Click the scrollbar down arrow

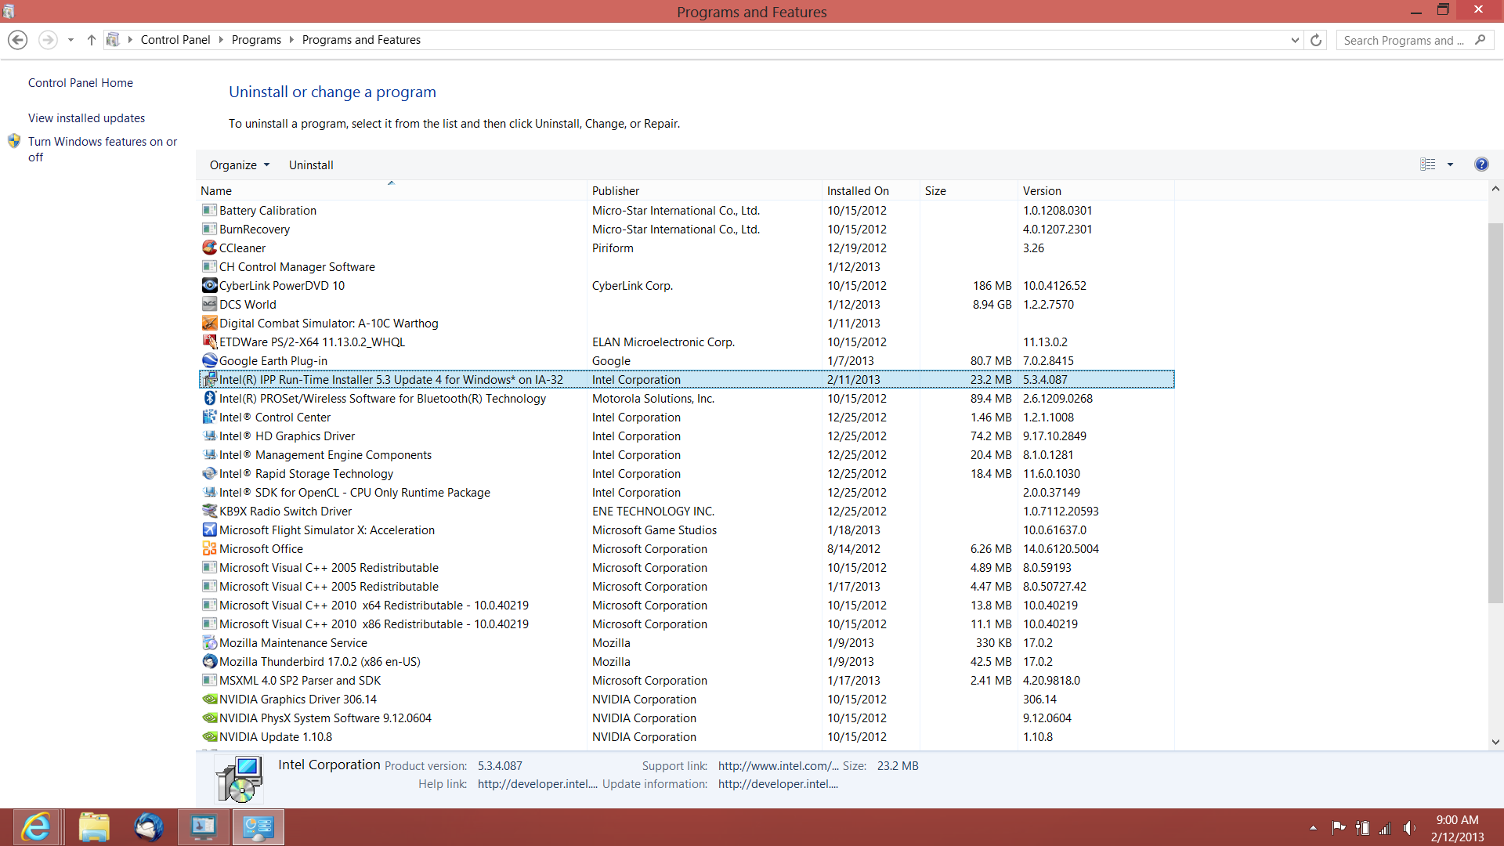[x=1495, y=742]
